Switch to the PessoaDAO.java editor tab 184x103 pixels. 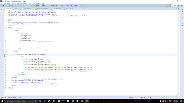coord(57,9)
